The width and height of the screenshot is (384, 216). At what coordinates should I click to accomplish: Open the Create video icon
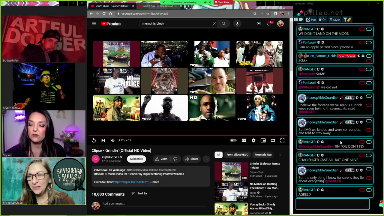(x=259, y=23)
